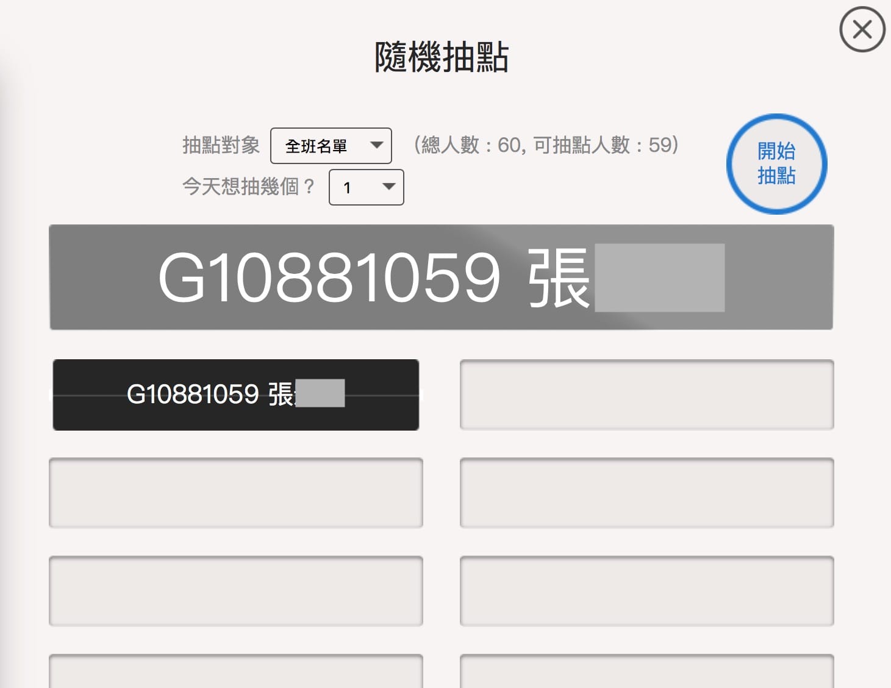Click the empty left slot in second row
Image resolution: width=891 pixels, height=688 pixels.
235,493
